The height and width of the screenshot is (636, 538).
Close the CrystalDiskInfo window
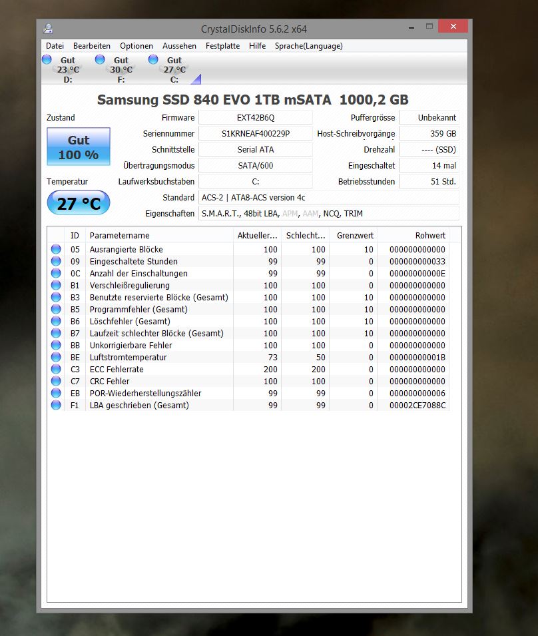(453, 27)
